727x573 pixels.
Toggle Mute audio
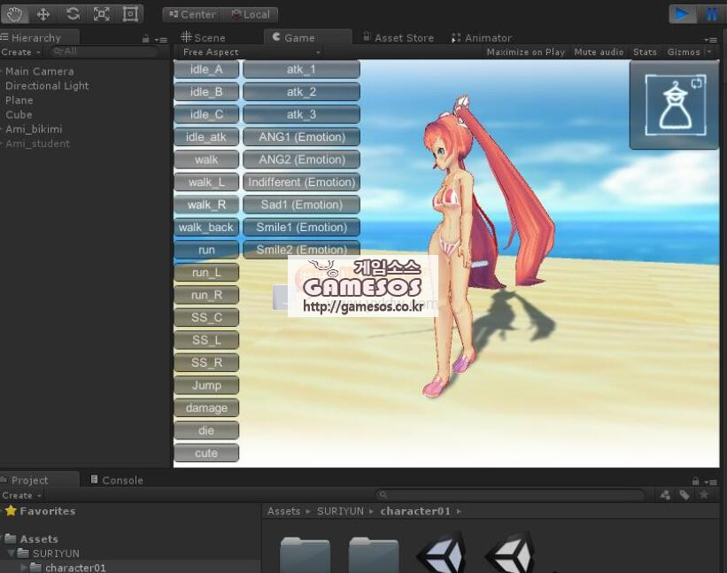(599, 52)
